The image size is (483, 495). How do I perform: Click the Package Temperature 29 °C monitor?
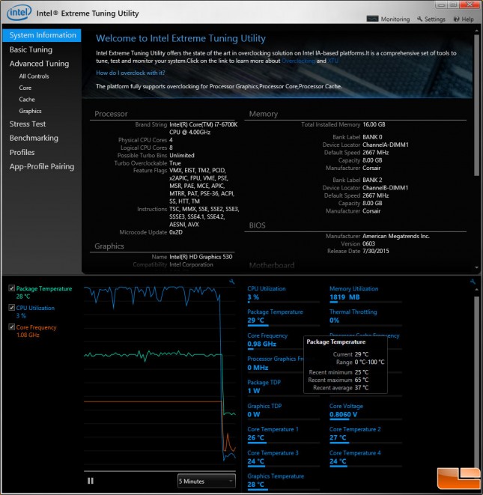pyautogui.click(x=283, y=317)
